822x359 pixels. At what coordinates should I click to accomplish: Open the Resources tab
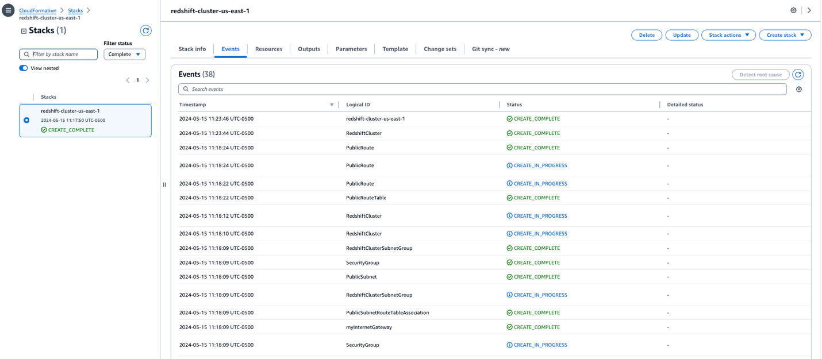[x=268, y=49]
